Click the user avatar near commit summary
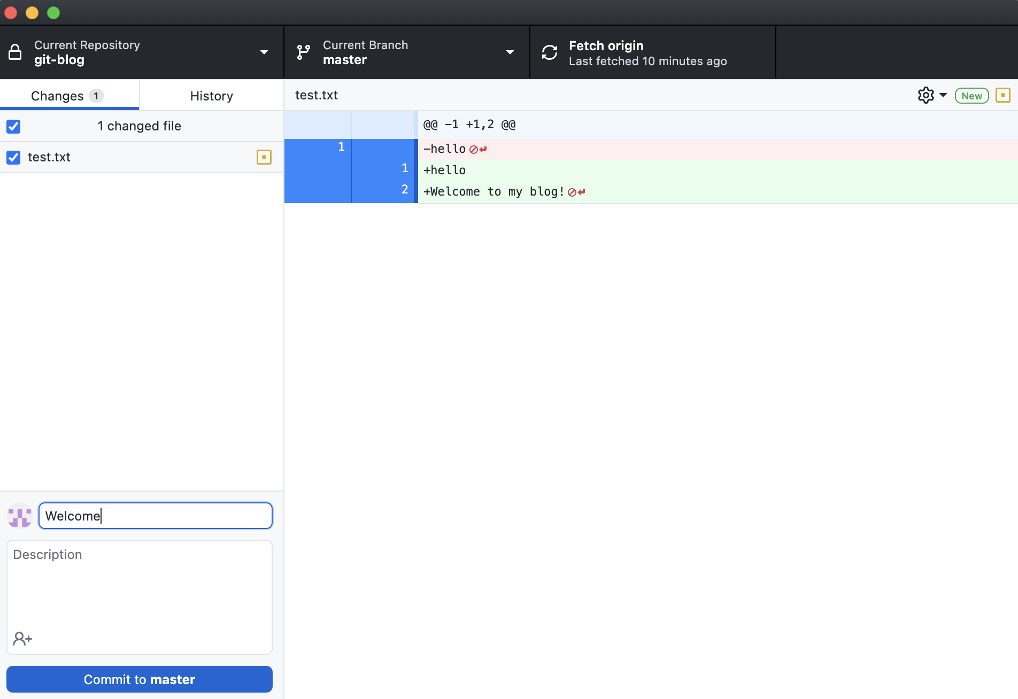The image size is (1018, 699). click(x=20, y=516)
